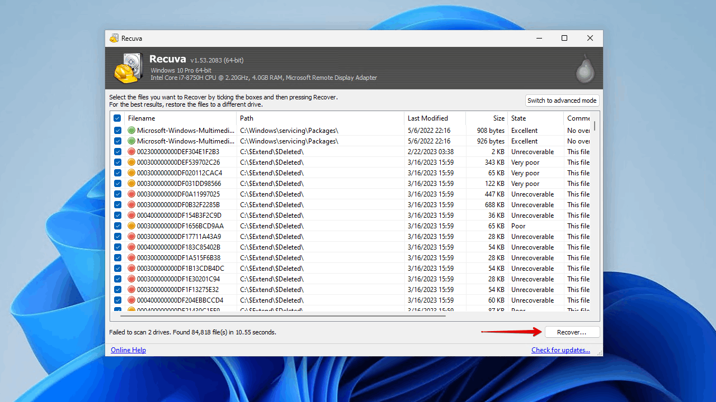Screen dimensions: 716x402
Task: Select filename 000300000000DF17711A43A9
Action: [179, 237]
